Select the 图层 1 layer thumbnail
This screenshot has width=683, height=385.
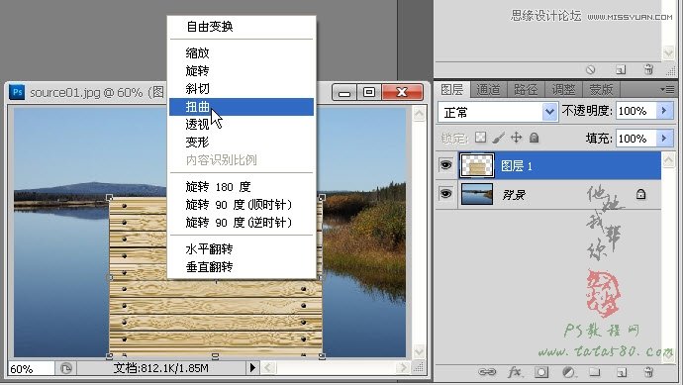click(x=477, y=165)
